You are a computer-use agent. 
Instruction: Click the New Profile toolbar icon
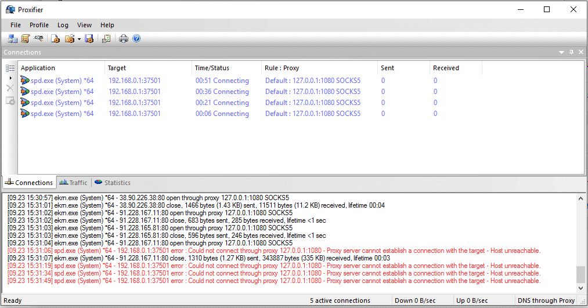[56, 39]
